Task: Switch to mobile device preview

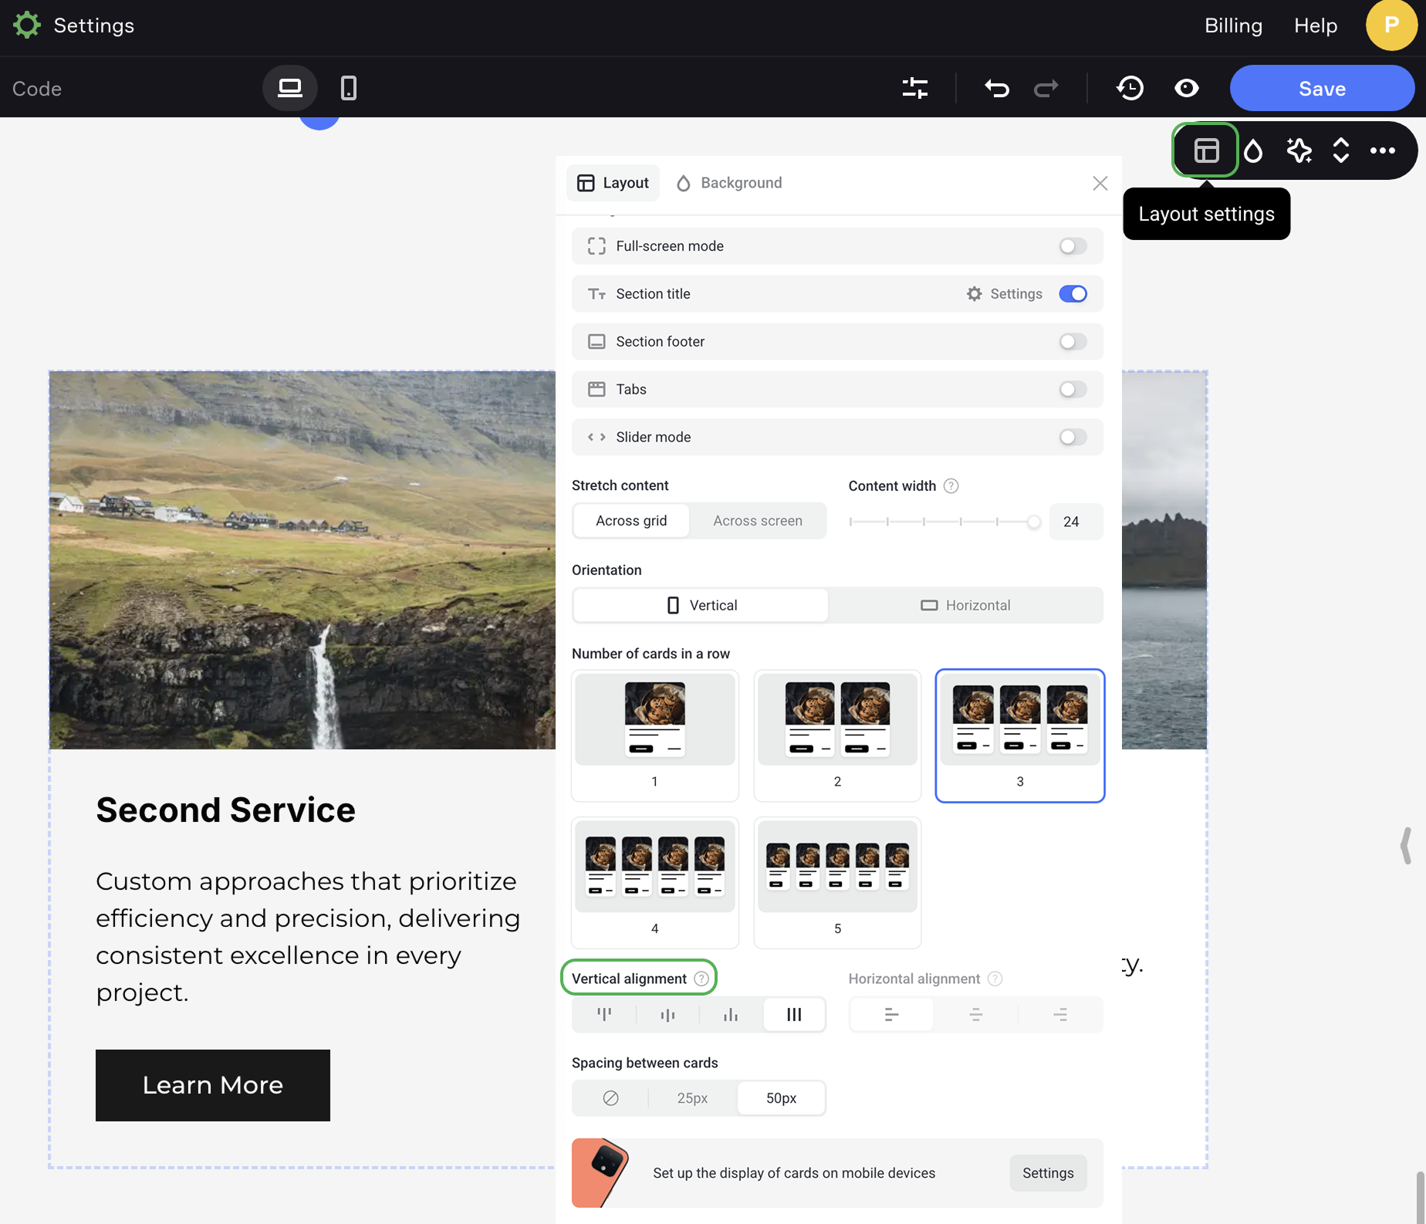Action: coord(349,88)
